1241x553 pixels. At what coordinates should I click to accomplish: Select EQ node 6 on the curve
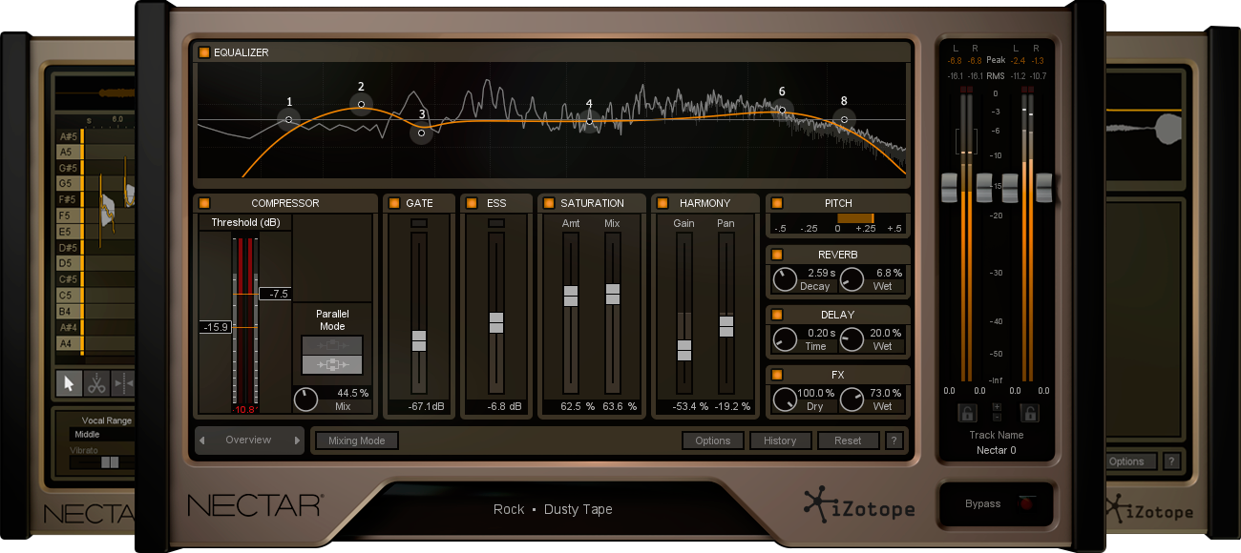tap(782, 110)
